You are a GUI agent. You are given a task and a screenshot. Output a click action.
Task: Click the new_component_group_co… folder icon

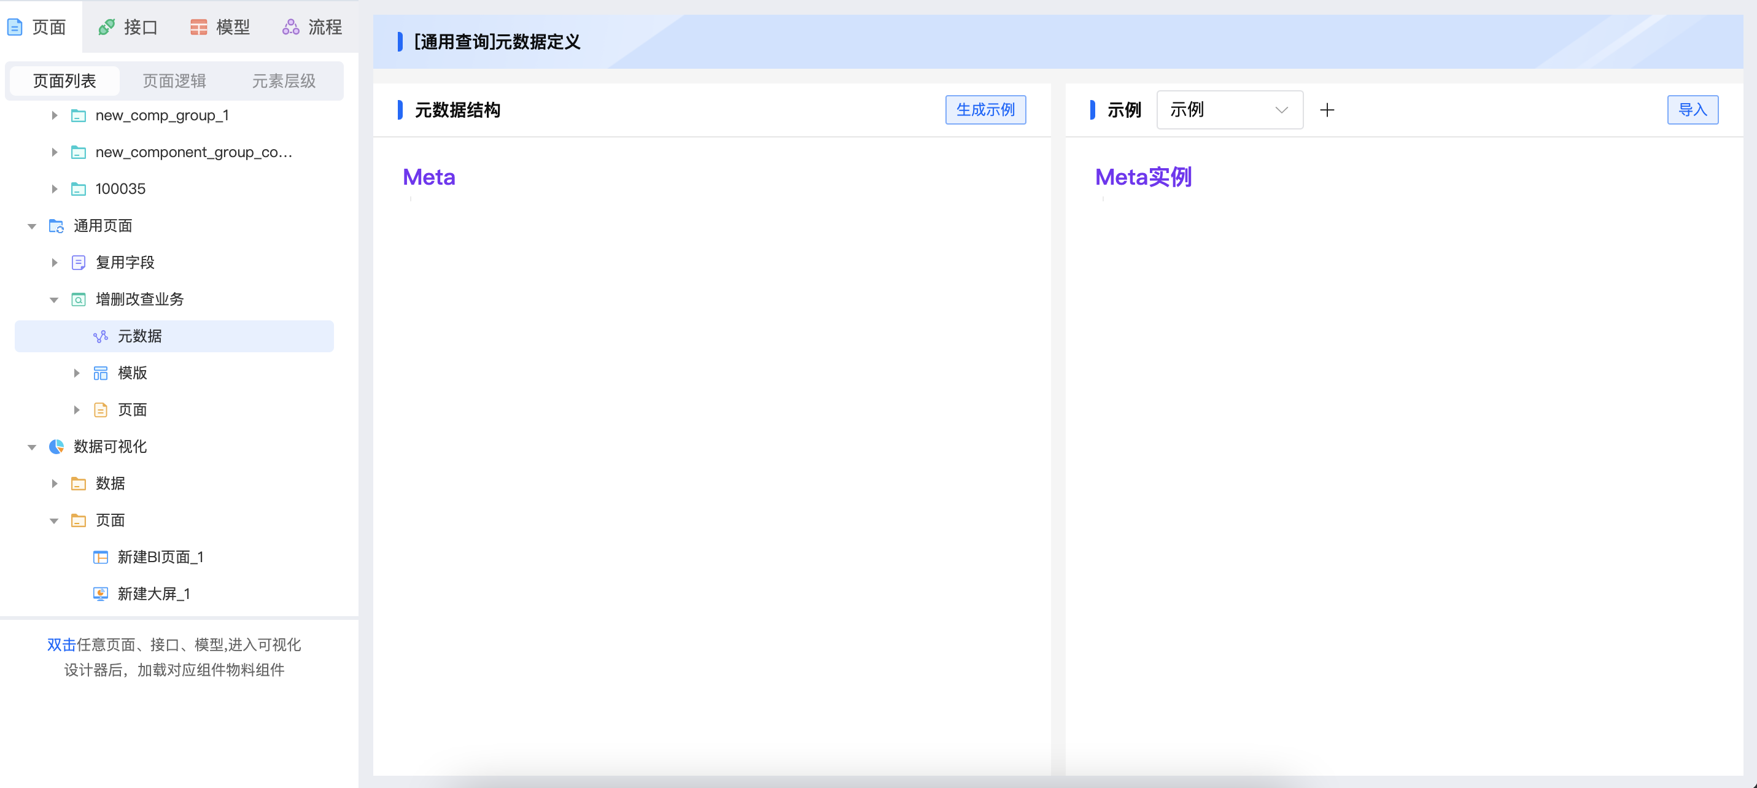point(79,153)
